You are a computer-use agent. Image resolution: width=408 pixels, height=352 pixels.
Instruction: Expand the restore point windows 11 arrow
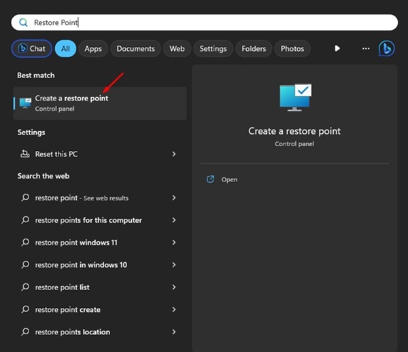pos(174,243)
